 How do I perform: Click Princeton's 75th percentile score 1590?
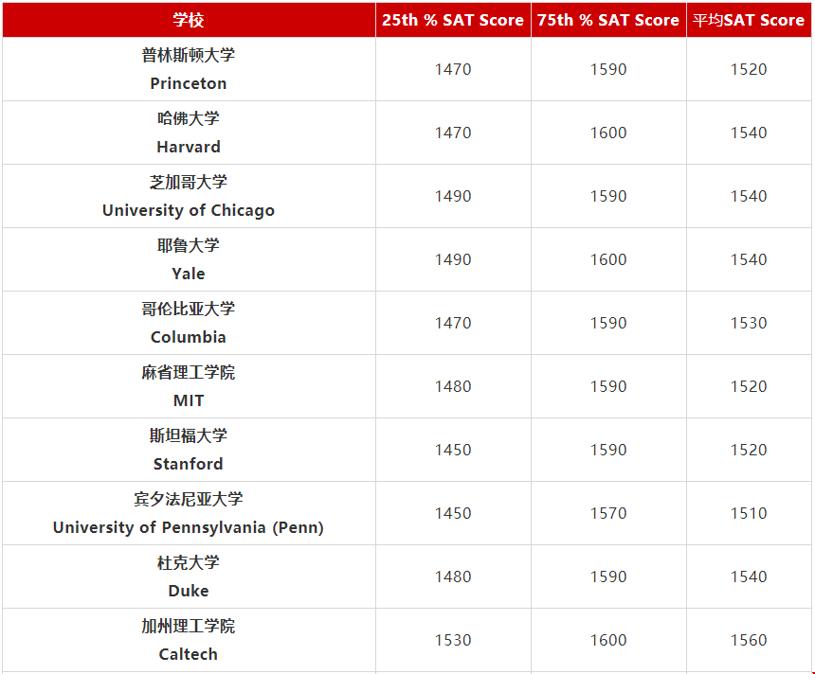click(608, 69)
